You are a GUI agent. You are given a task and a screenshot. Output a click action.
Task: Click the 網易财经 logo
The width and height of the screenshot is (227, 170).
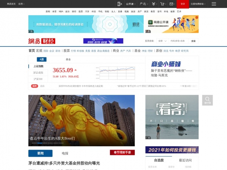[x=42, y=41]
